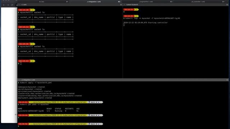Screen dimensions: 230x129
Task: Click the 'kubectl apply -f mysocketd.yaml' command
Action: coord(36,83)
